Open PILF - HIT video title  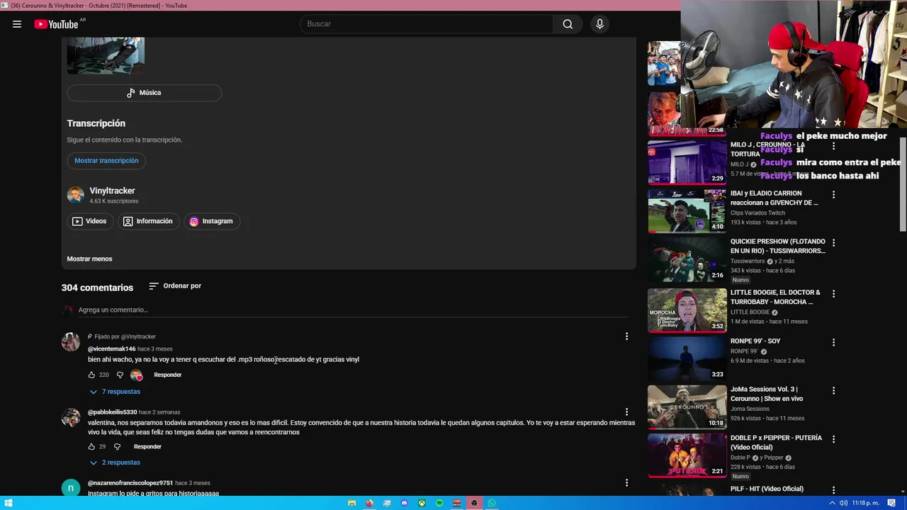[x=767, y=489]
